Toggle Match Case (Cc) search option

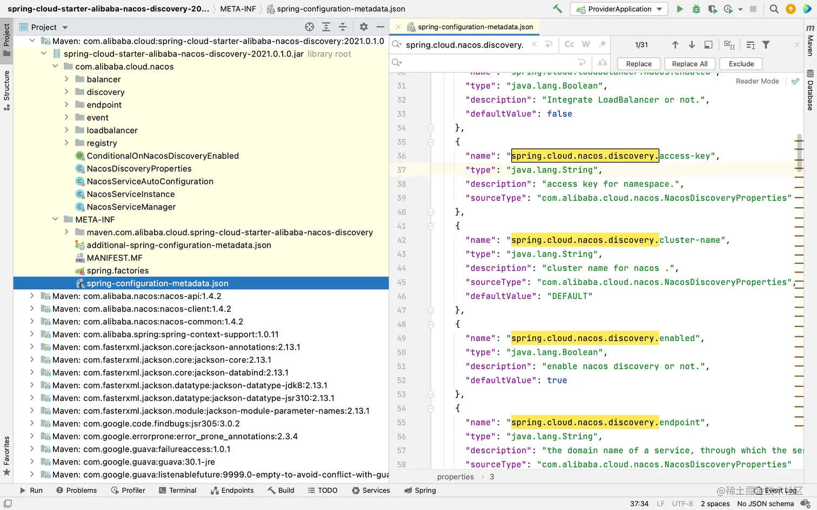click(x=570, y=44)
